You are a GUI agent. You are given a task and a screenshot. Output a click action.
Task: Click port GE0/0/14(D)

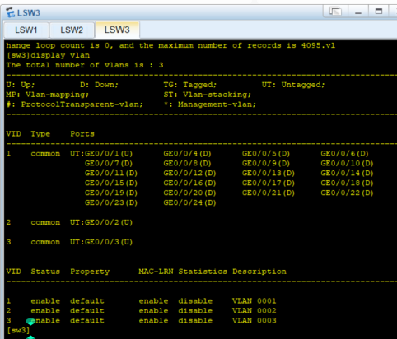(347, 174)
